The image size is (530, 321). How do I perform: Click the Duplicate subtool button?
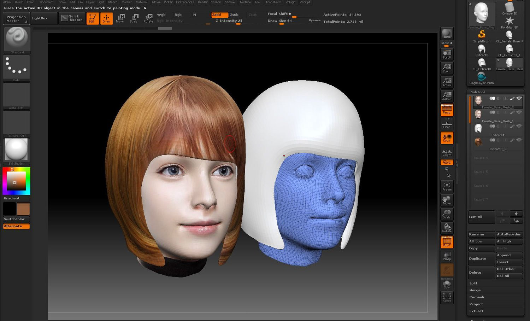pyautogui.click(x=481, y=259)
